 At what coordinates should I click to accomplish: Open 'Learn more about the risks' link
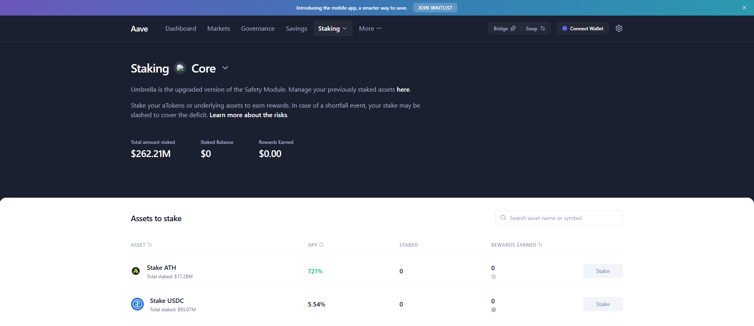[x=248, y=115]
